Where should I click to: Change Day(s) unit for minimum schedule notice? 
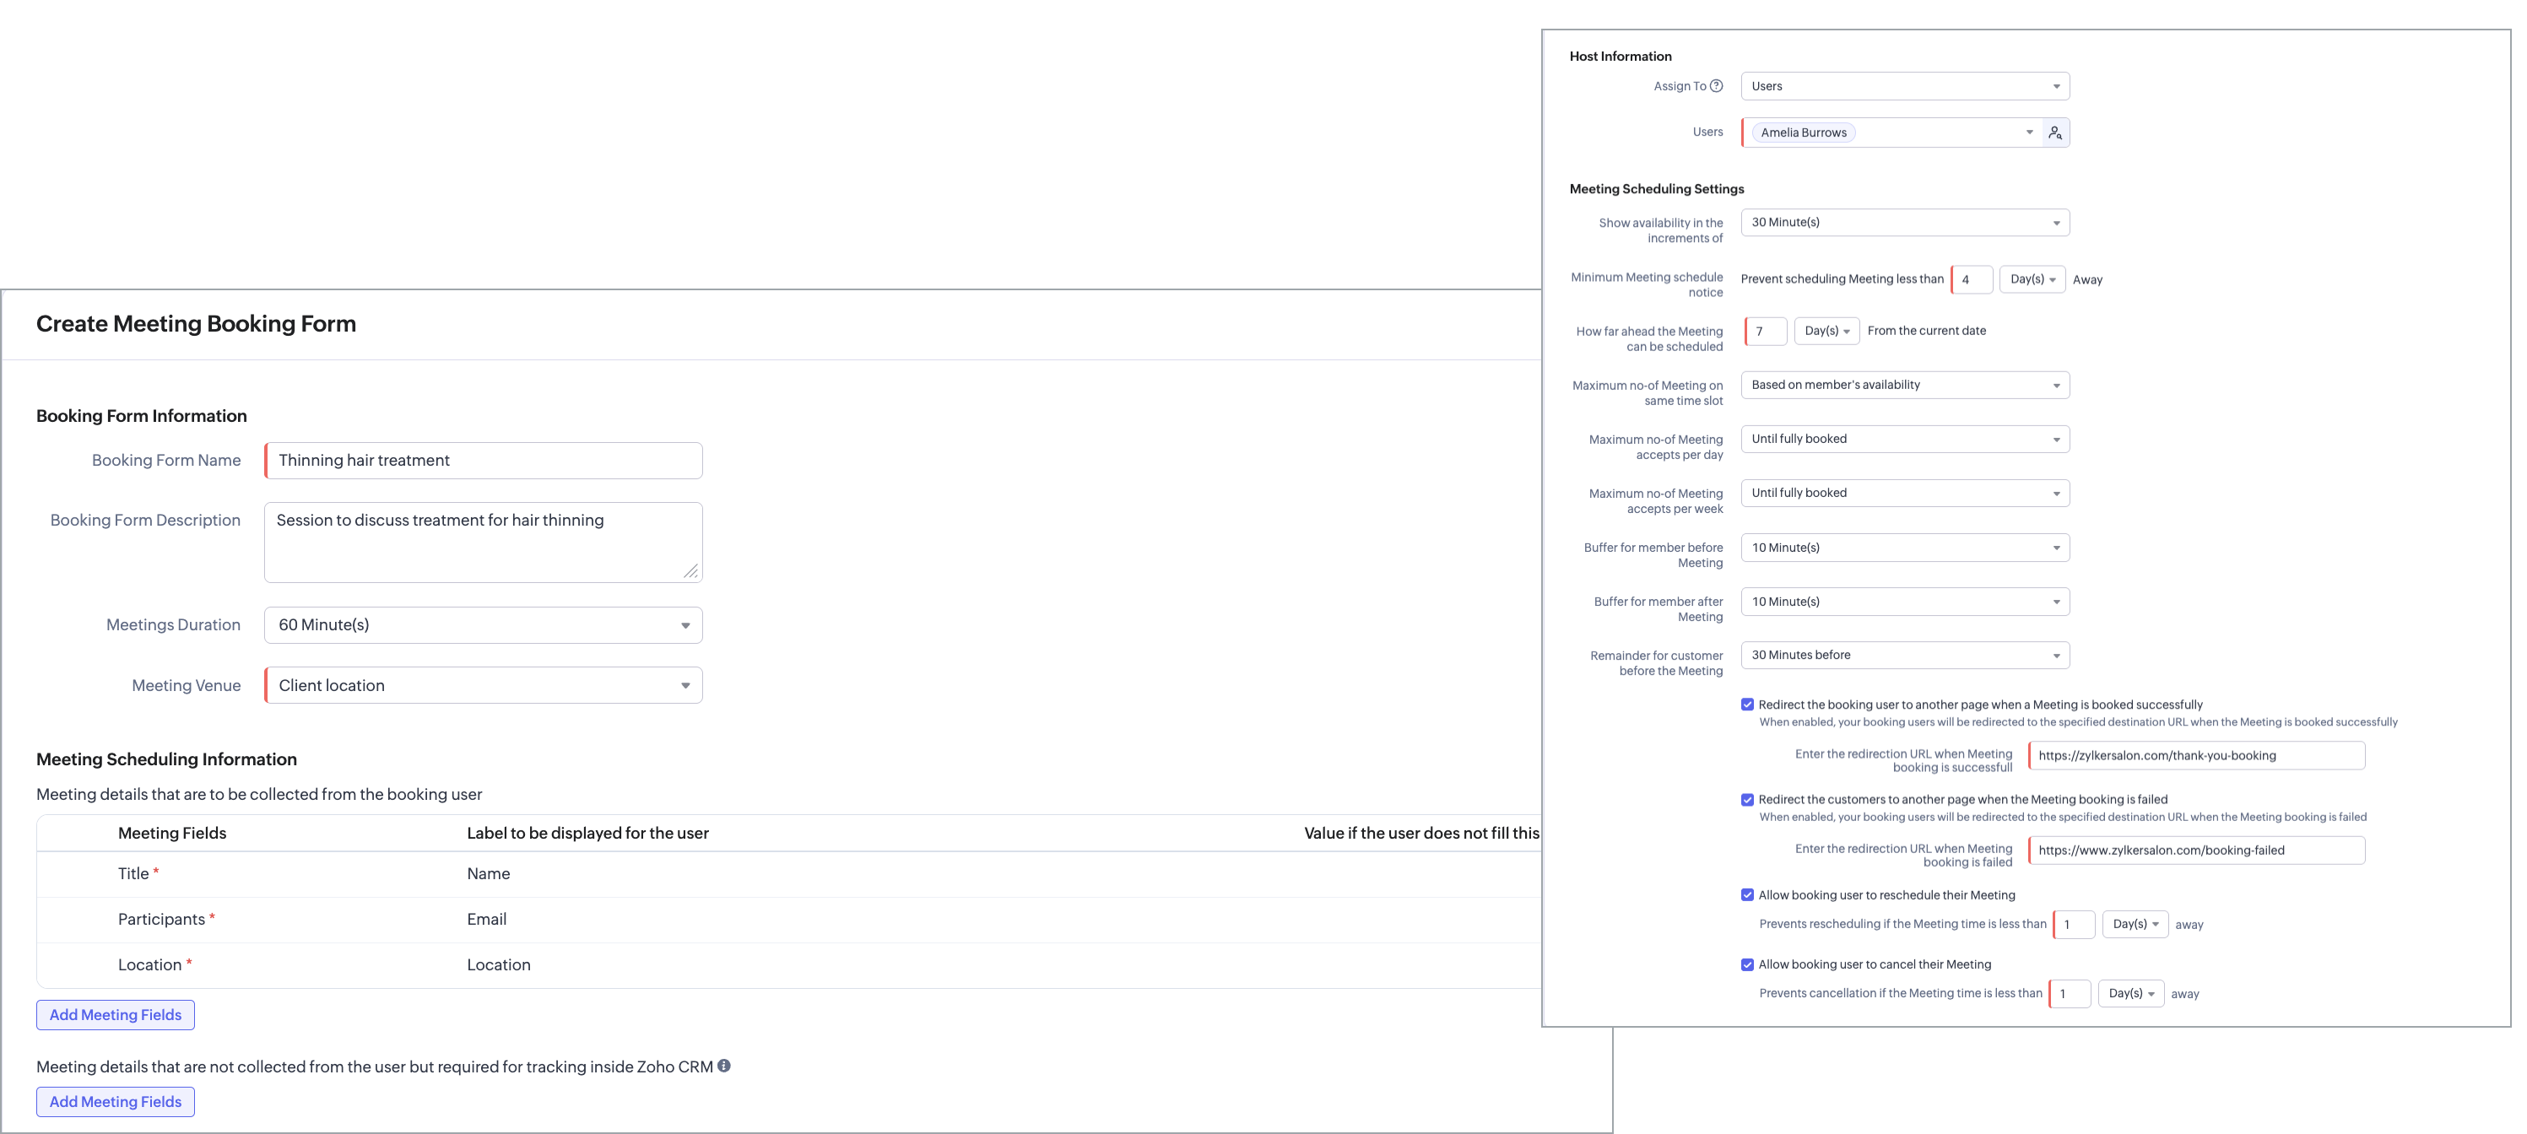pos(2032,279)
